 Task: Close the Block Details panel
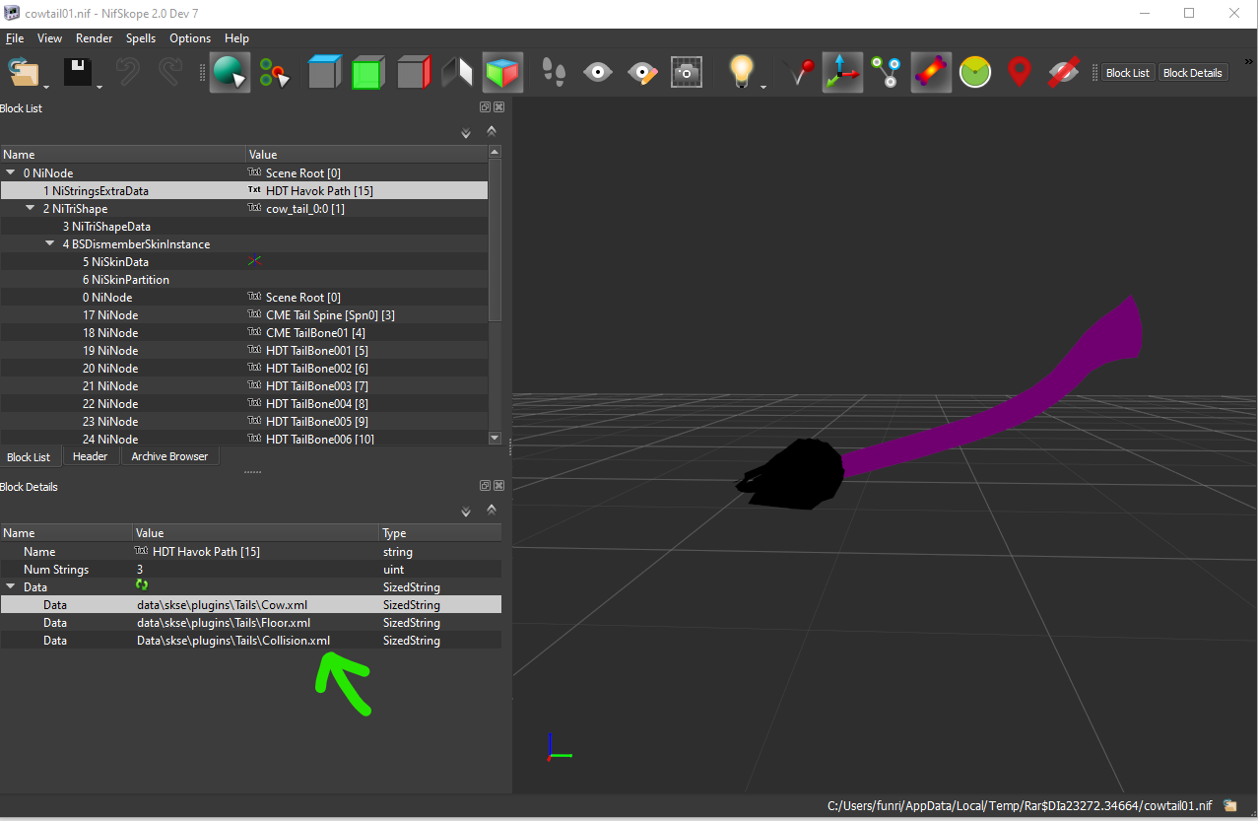[498, 486]
